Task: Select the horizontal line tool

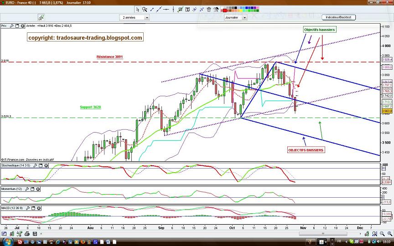Action: (x=166, y=10)
